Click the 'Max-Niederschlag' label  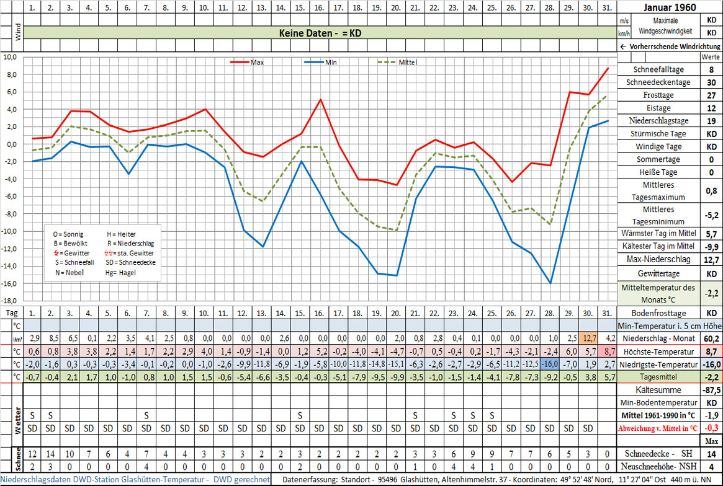(x=658, y=259)
